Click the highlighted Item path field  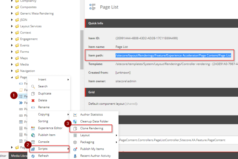[173, 56]
